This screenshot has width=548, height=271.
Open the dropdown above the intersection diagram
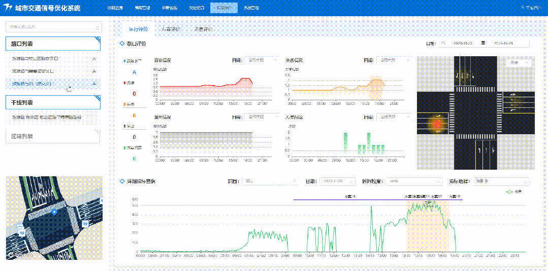click(x=519, y=63)
